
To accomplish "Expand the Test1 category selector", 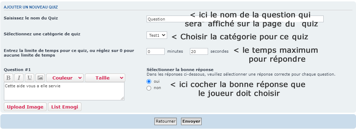I will point(156,35).
